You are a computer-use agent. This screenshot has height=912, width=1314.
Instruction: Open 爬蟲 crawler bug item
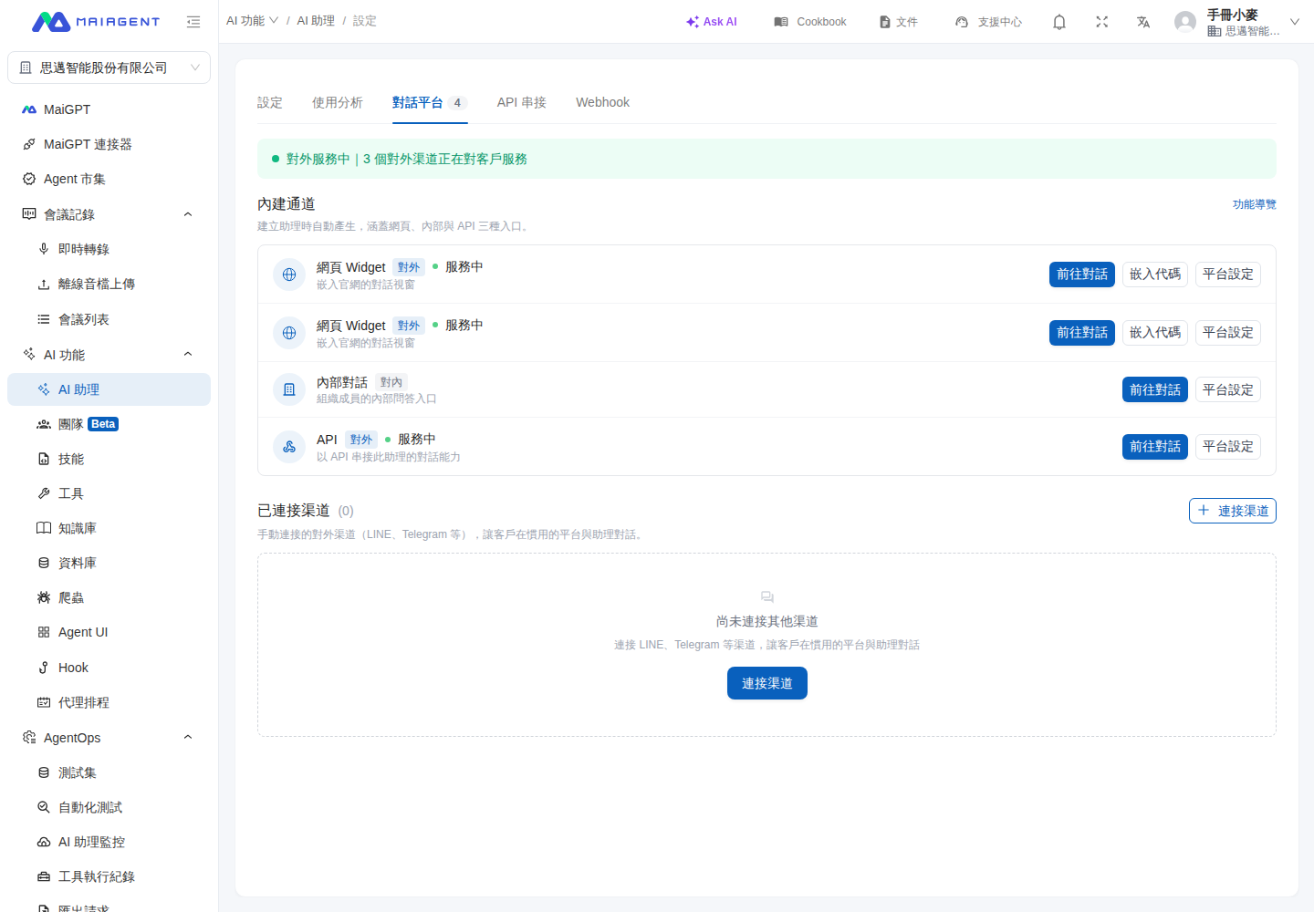109,597
